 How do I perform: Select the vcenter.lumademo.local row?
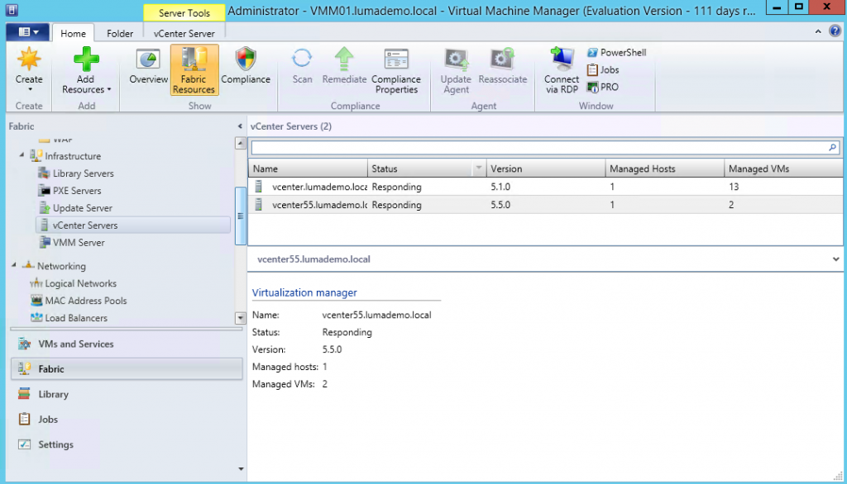coord(546,187)
